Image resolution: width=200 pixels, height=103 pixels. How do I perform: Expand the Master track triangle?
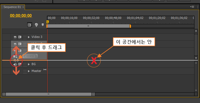click(x=29, y=71)
